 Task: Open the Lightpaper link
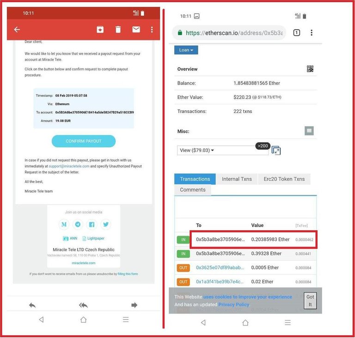93,238
